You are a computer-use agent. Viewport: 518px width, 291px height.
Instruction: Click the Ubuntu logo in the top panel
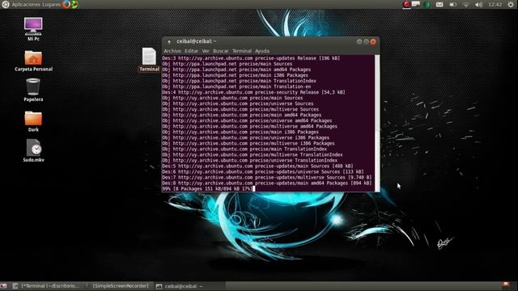coord(6,4)
